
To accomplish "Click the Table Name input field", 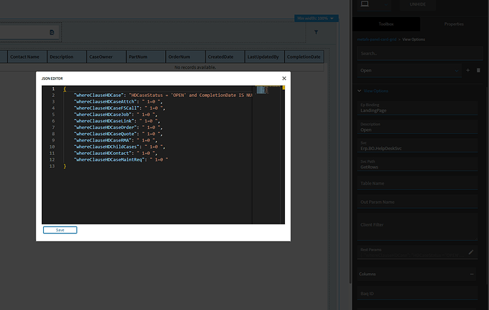I will [x=418, y=183].
